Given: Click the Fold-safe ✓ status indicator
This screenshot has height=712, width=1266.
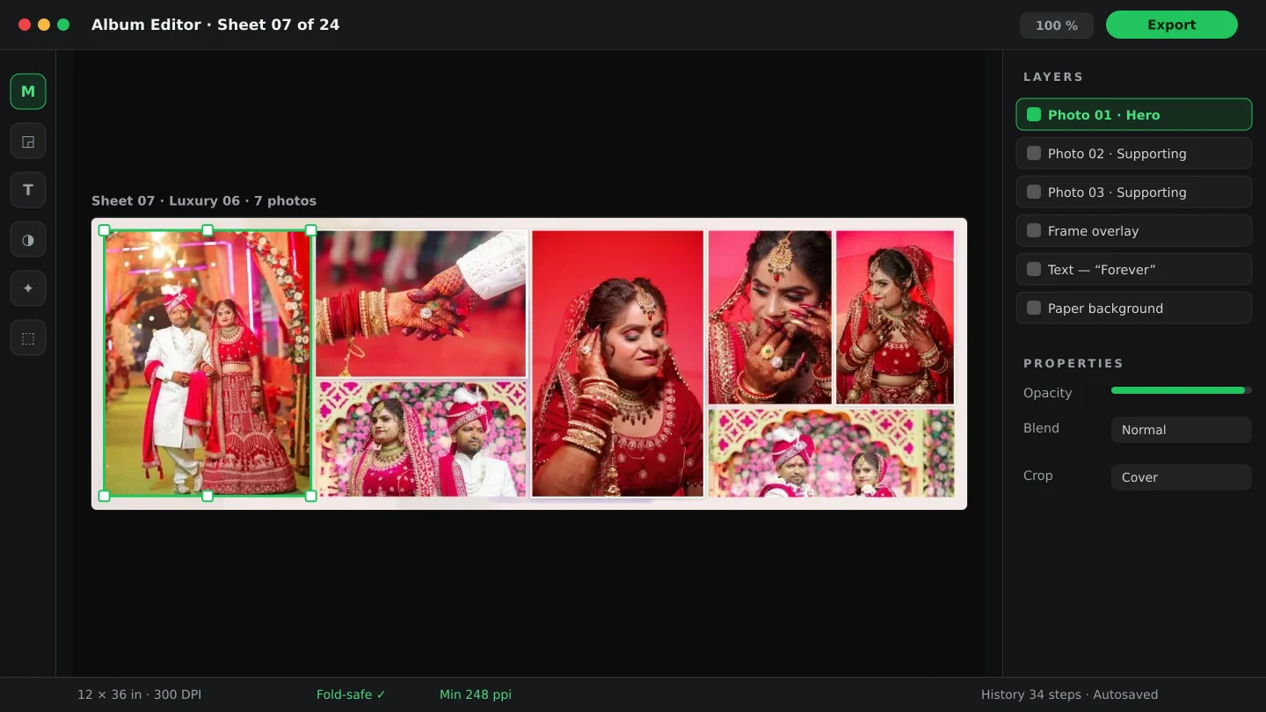Looking at the screenshot, I should coord(351,694).
